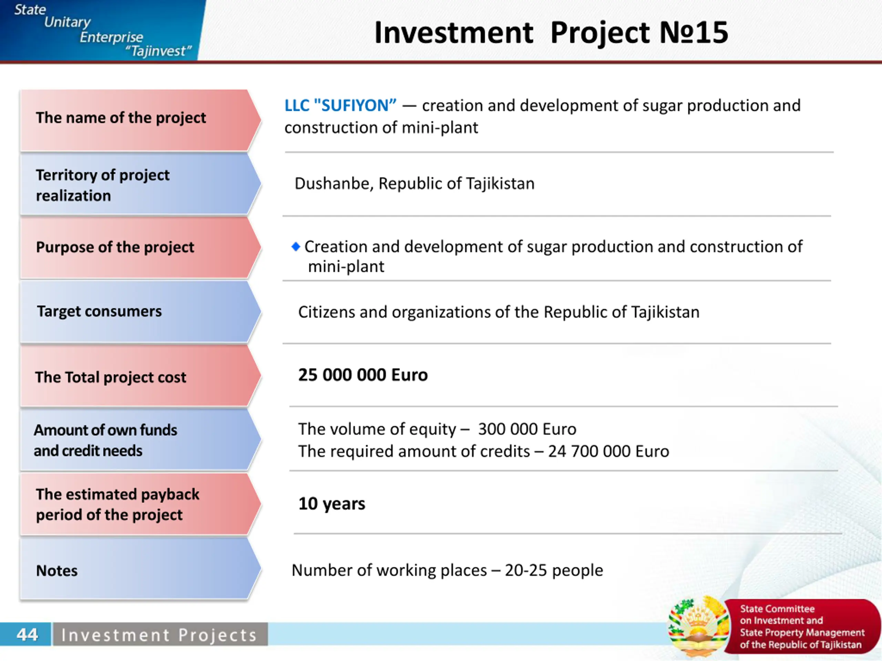The width and height of the screenshot is (882, 661).
Task: Click the "Investment Projects" footer label
Action: coord(159,635)
